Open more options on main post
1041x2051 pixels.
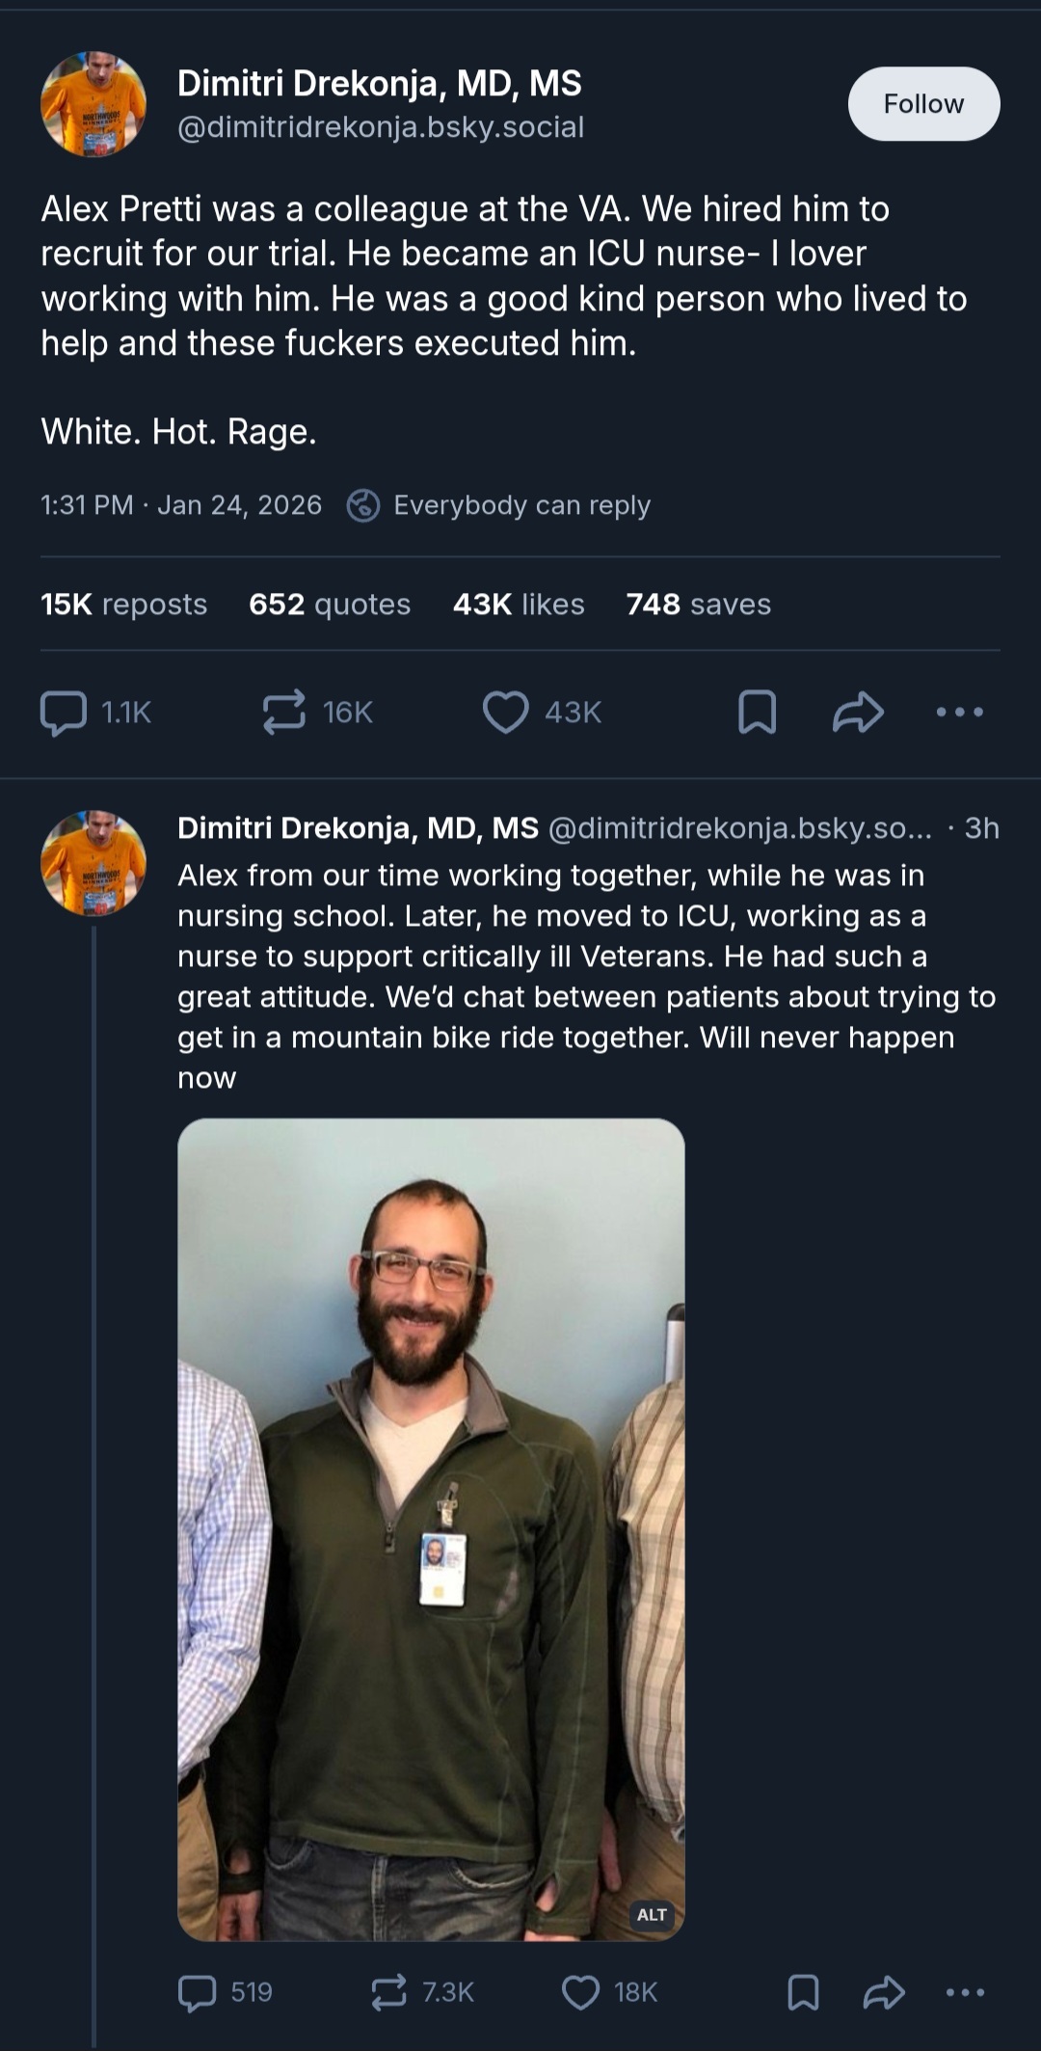(x=959, y=713)
